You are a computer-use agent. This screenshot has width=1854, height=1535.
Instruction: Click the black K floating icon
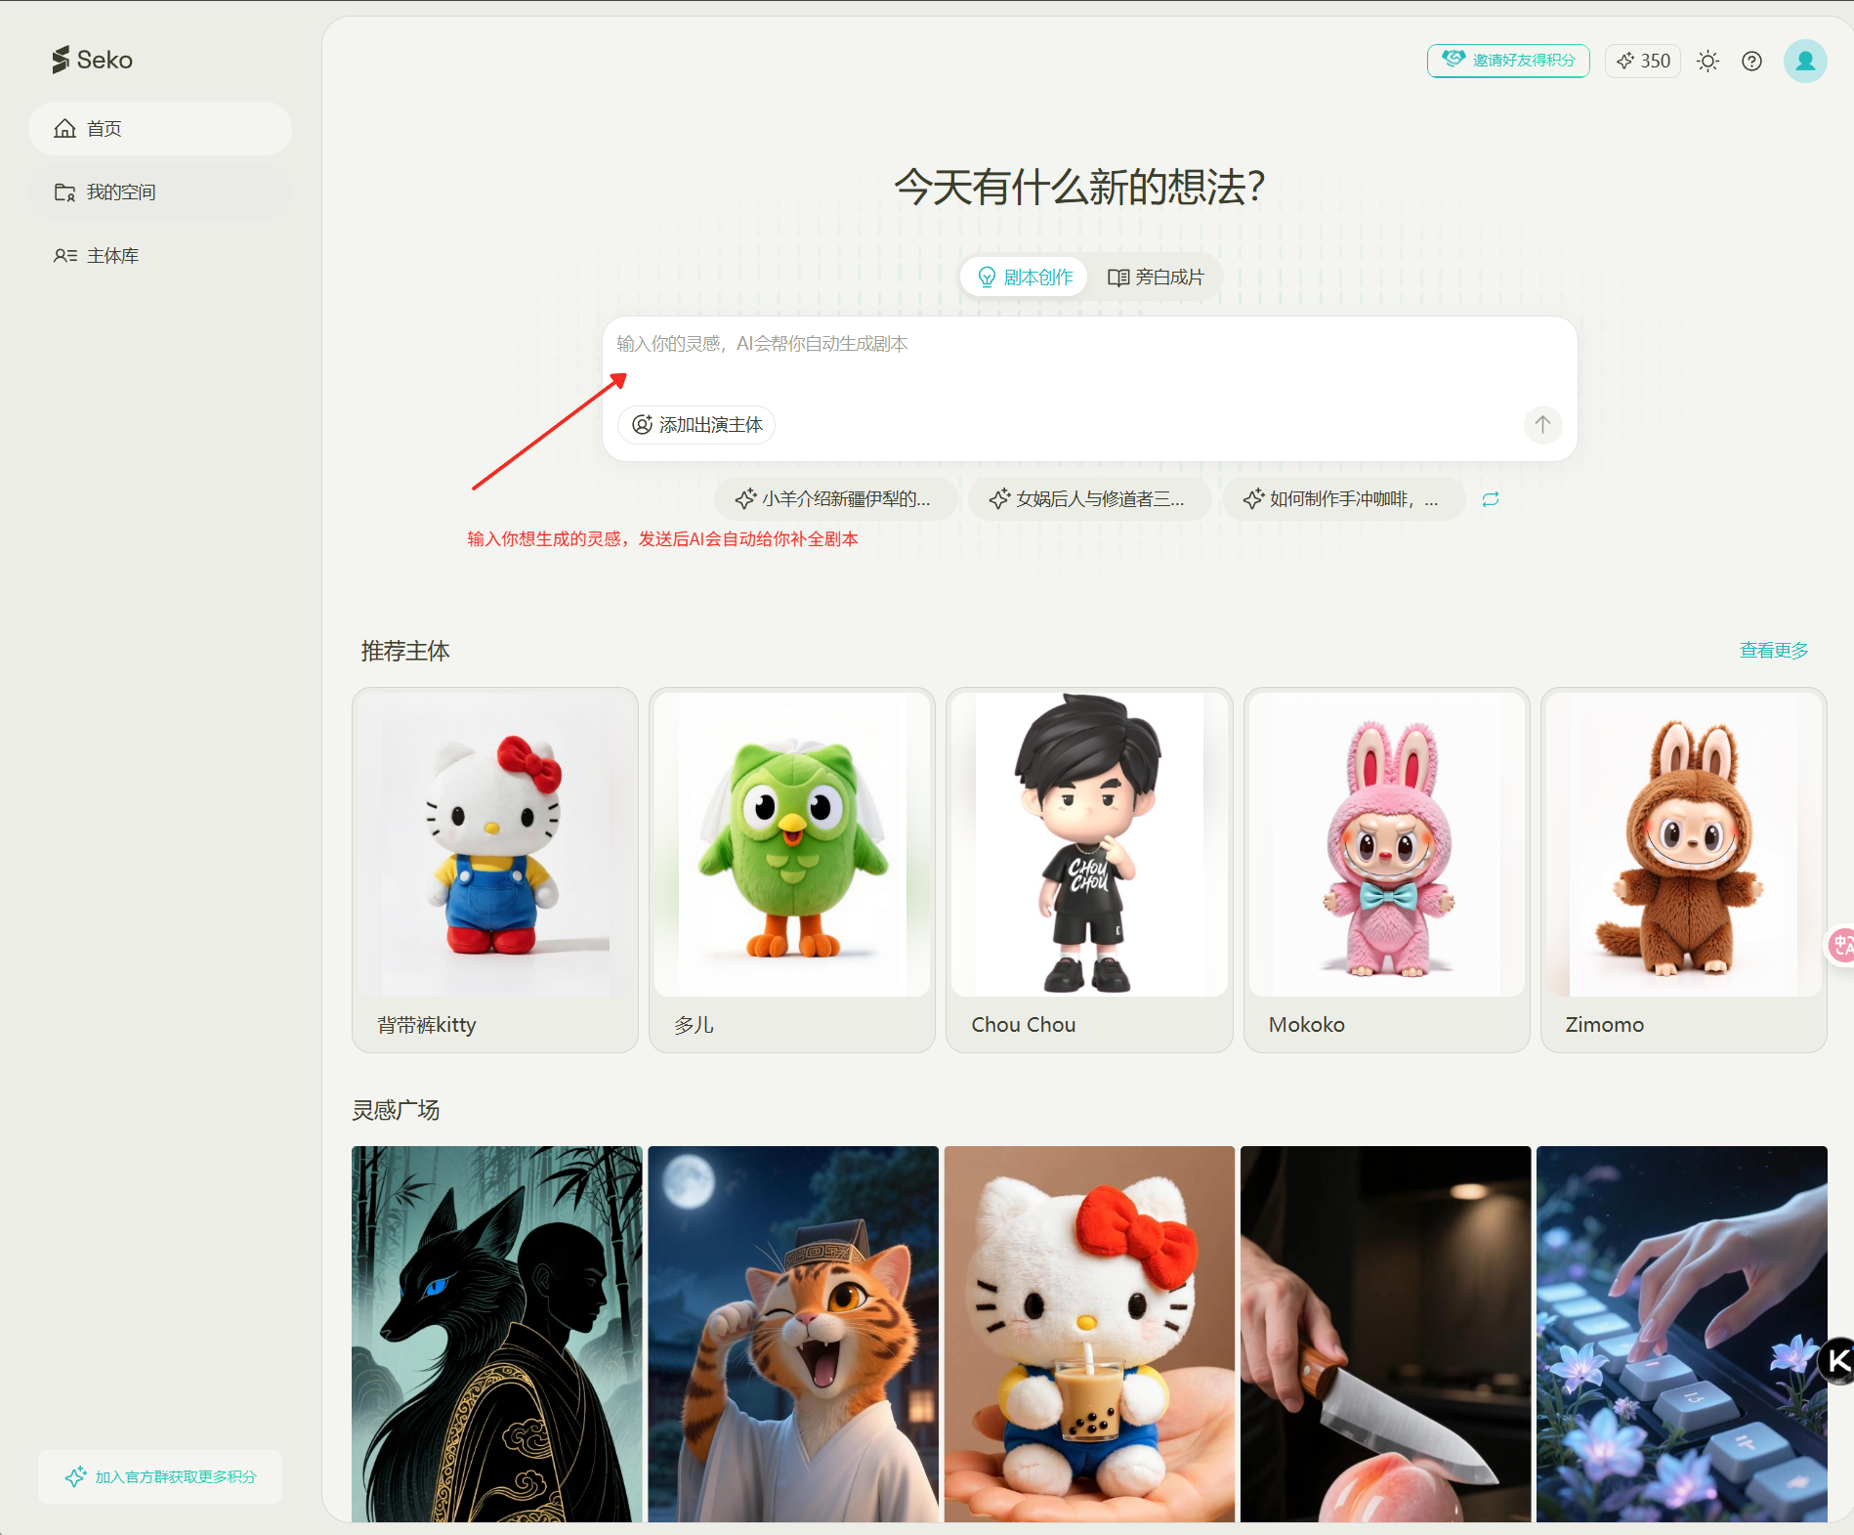point(1837,1361)
